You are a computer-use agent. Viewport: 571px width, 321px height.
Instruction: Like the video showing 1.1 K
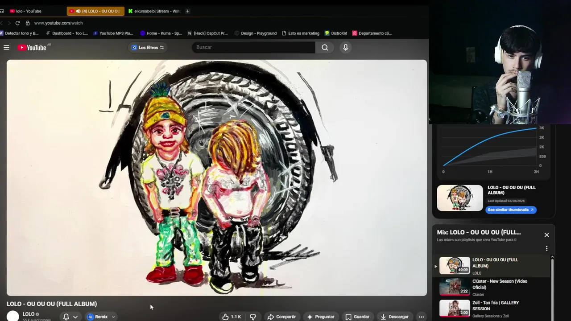pyautogui.click(x=232, y=317)
